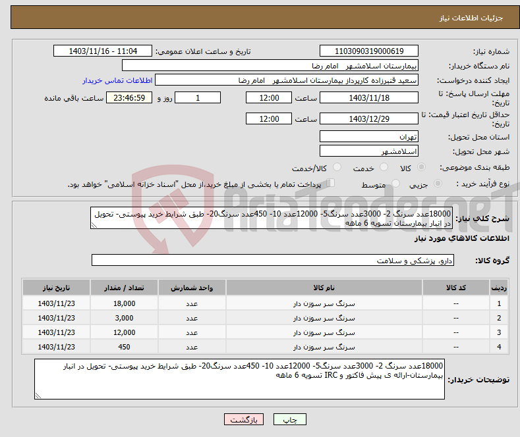
Task: Click the delivery city field اسلامشهر
Action: 369,151
